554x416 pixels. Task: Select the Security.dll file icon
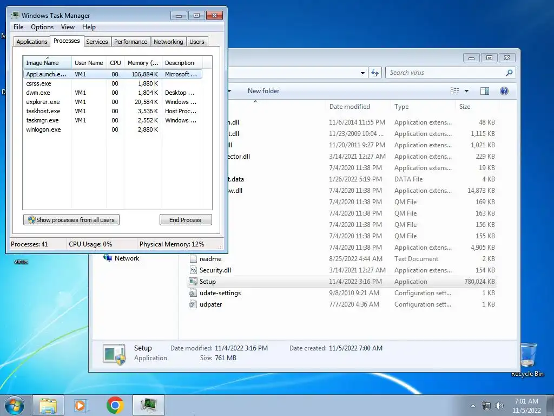coord(193,270)
